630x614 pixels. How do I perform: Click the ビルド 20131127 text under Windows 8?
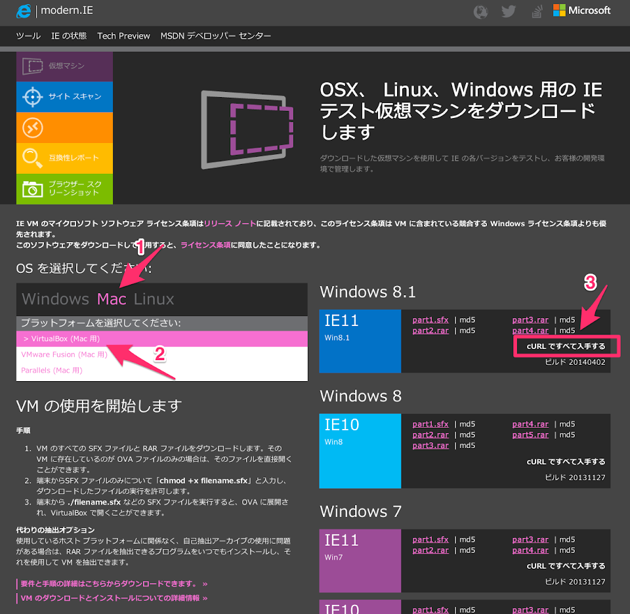(575, 478)
